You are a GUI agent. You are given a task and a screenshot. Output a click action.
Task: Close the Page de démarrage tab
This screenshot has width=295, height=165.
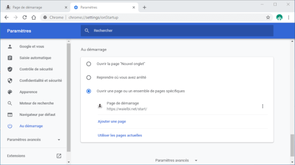tap(66, 7)
